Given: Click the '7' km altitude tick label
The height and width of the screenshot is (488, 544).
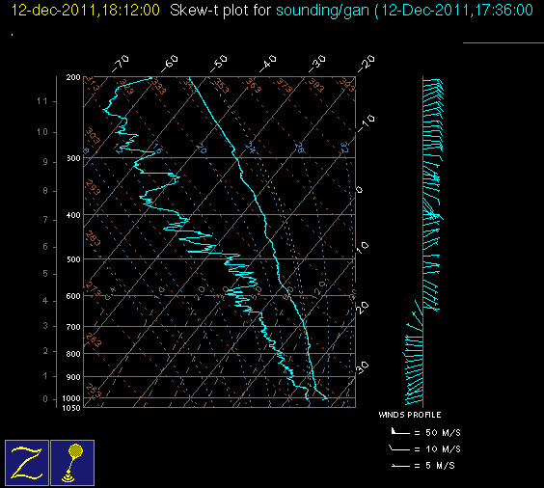Looking at the screenshot, I should point(45,220).
